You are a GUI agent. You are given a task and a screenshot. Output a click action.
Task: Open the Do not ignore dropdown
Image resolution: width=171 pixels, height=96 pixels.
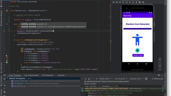(121, 79)
